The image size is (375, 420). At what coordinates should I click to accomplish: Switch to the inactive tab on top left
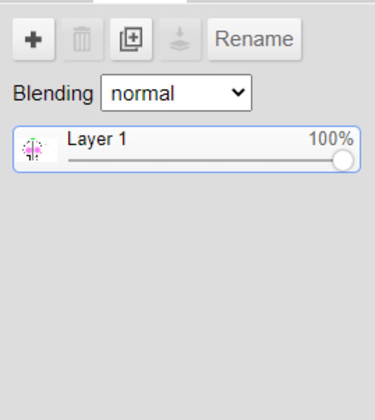coord(47,1)
